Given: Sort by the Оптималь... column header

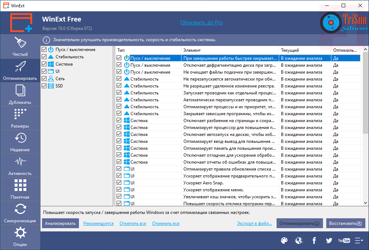Looking at the screenshot, I should [346, 50].
